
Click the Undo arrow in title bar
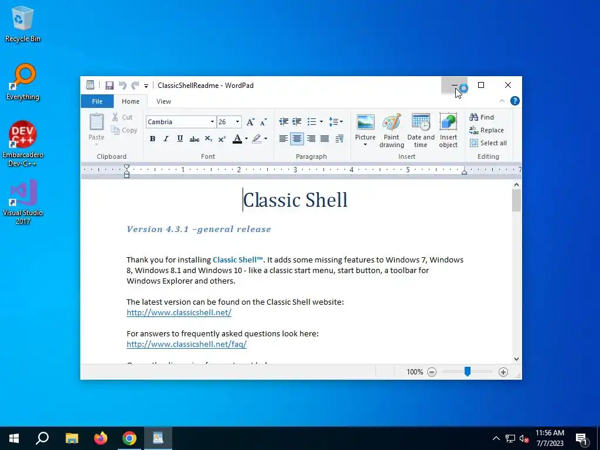pos(122,86)
